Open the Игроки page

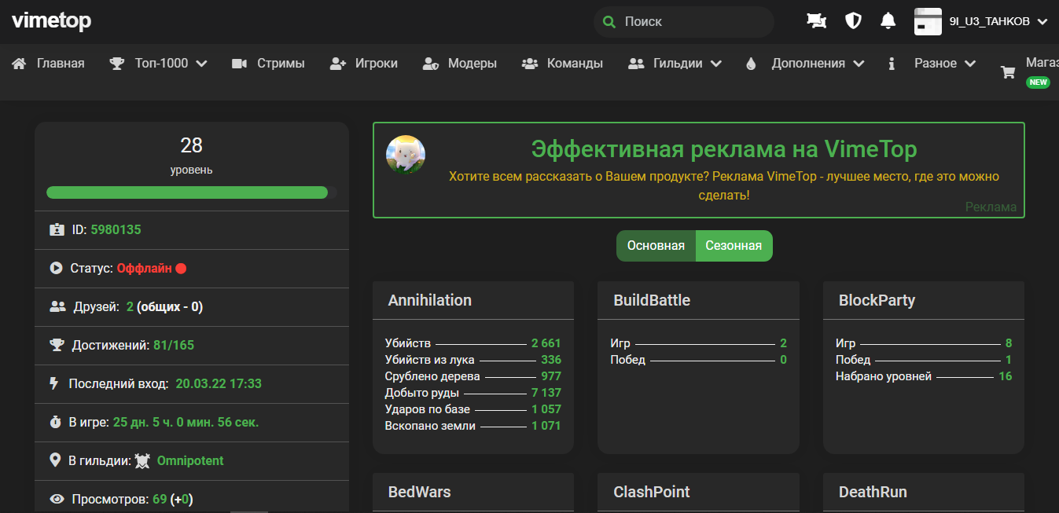pos(377,64)
